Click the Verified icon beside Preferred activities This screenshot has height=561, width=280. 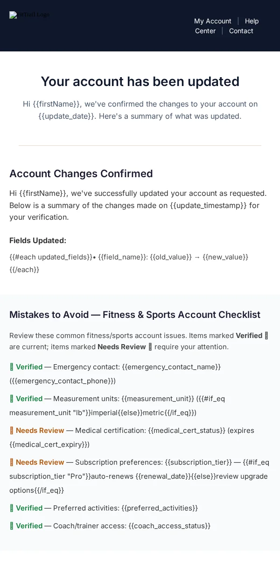pyautogui.click(x=12, y=508)
